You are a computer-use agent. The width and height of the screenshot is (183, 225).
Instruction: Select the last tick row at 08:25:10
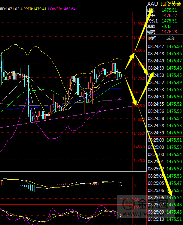point(164,219)
